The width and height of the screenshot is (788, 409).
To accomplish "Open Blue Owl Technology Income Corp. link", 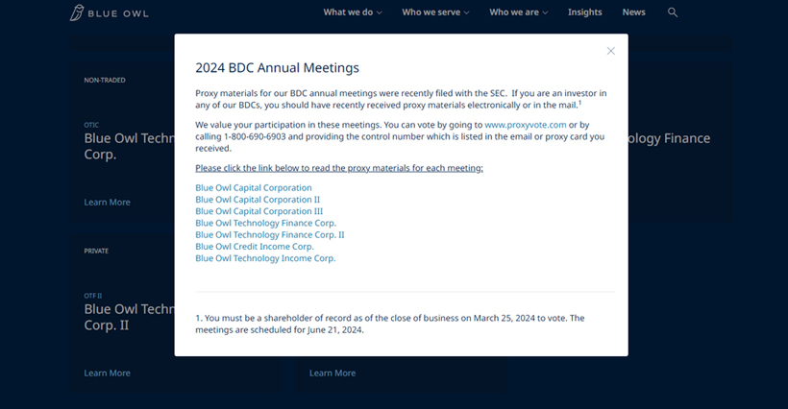I will (265, 258).
